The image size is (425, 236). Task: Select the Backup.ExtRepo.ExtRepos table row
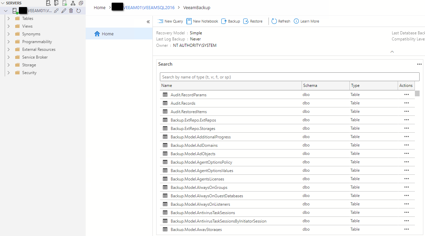point(287,120)
